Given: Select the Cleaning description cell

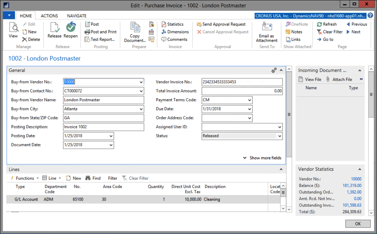Looking at the screenshot, I should coord(235,199).
